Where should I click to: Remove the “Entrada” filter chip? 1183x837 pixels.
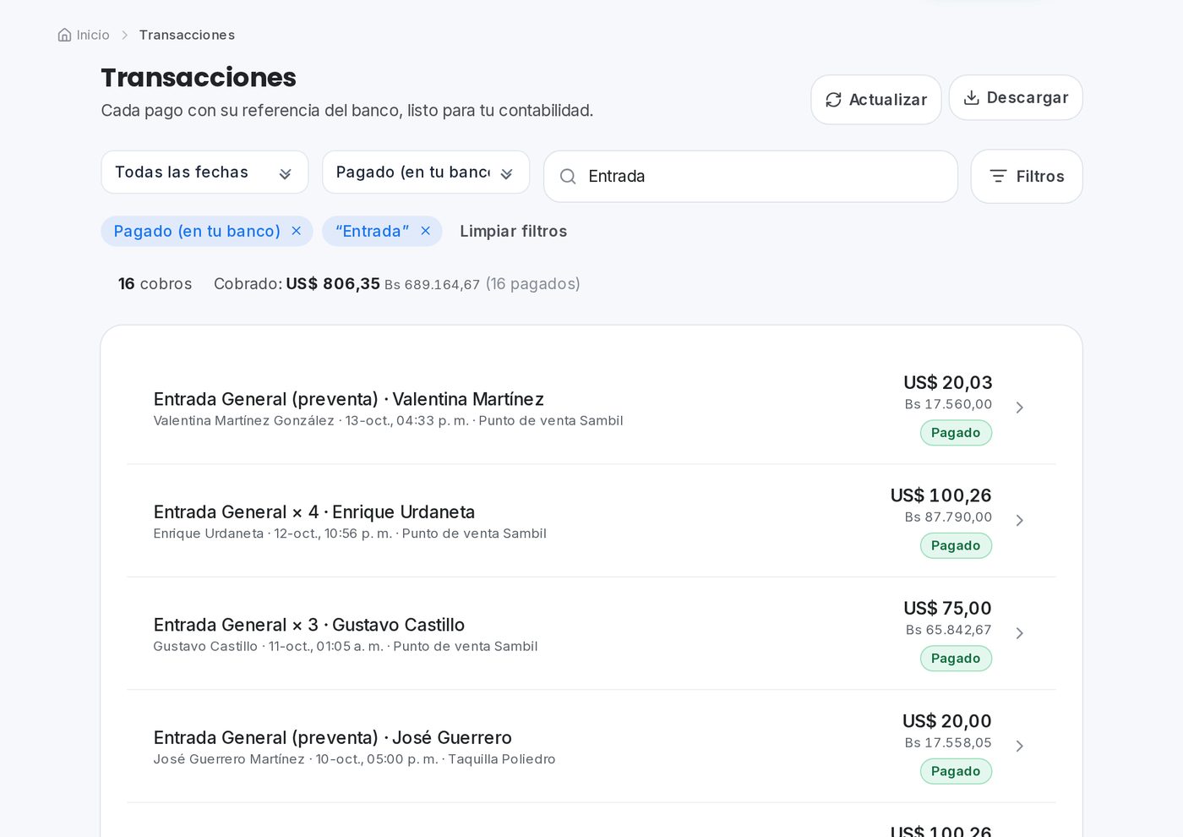point(426,231)
